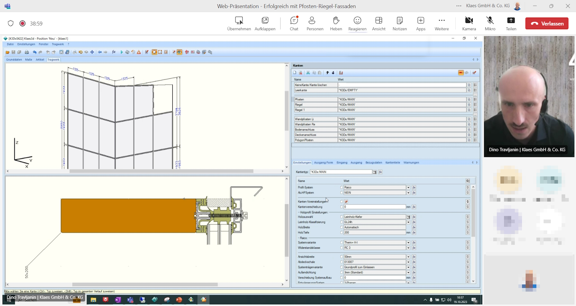Image resolution: width=576 pixels, height=306 pixels.
Task: Click Übernehmen take control button
Action: point(239,24)
